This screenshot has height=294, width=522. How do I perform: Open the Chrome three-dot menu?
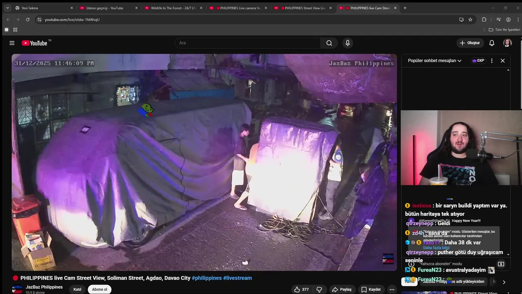tap(518, 19)
